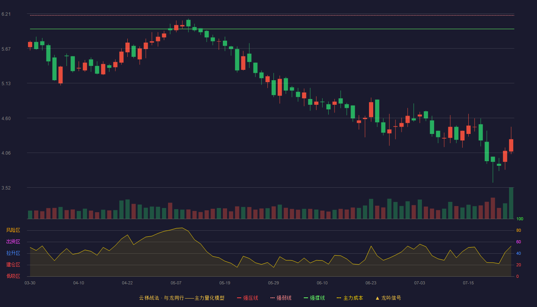Click the 100 indicator axis value
The width and height of the screenshot is (537, 307).
point(520,219)
